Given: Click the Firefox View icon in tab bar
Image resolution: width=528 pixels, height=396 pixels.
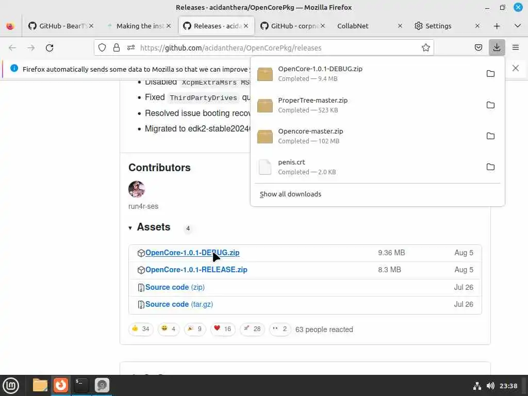Looking at the screenshot, I should click(x=10, y=26).
